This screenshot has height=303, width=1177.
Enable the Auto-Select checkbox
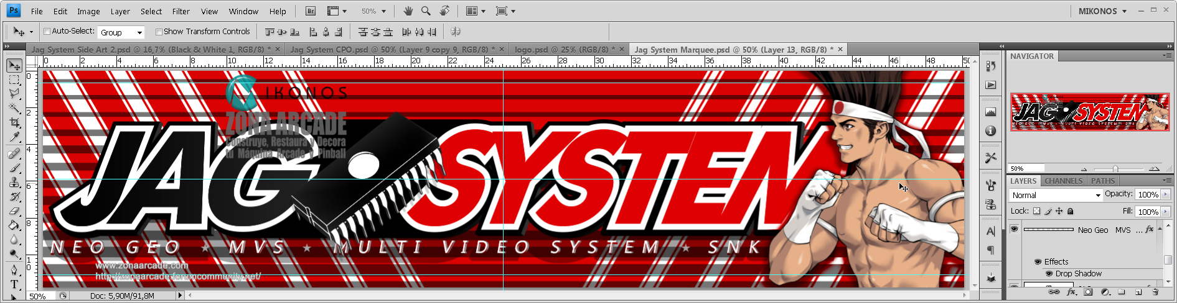click(47, 32)
